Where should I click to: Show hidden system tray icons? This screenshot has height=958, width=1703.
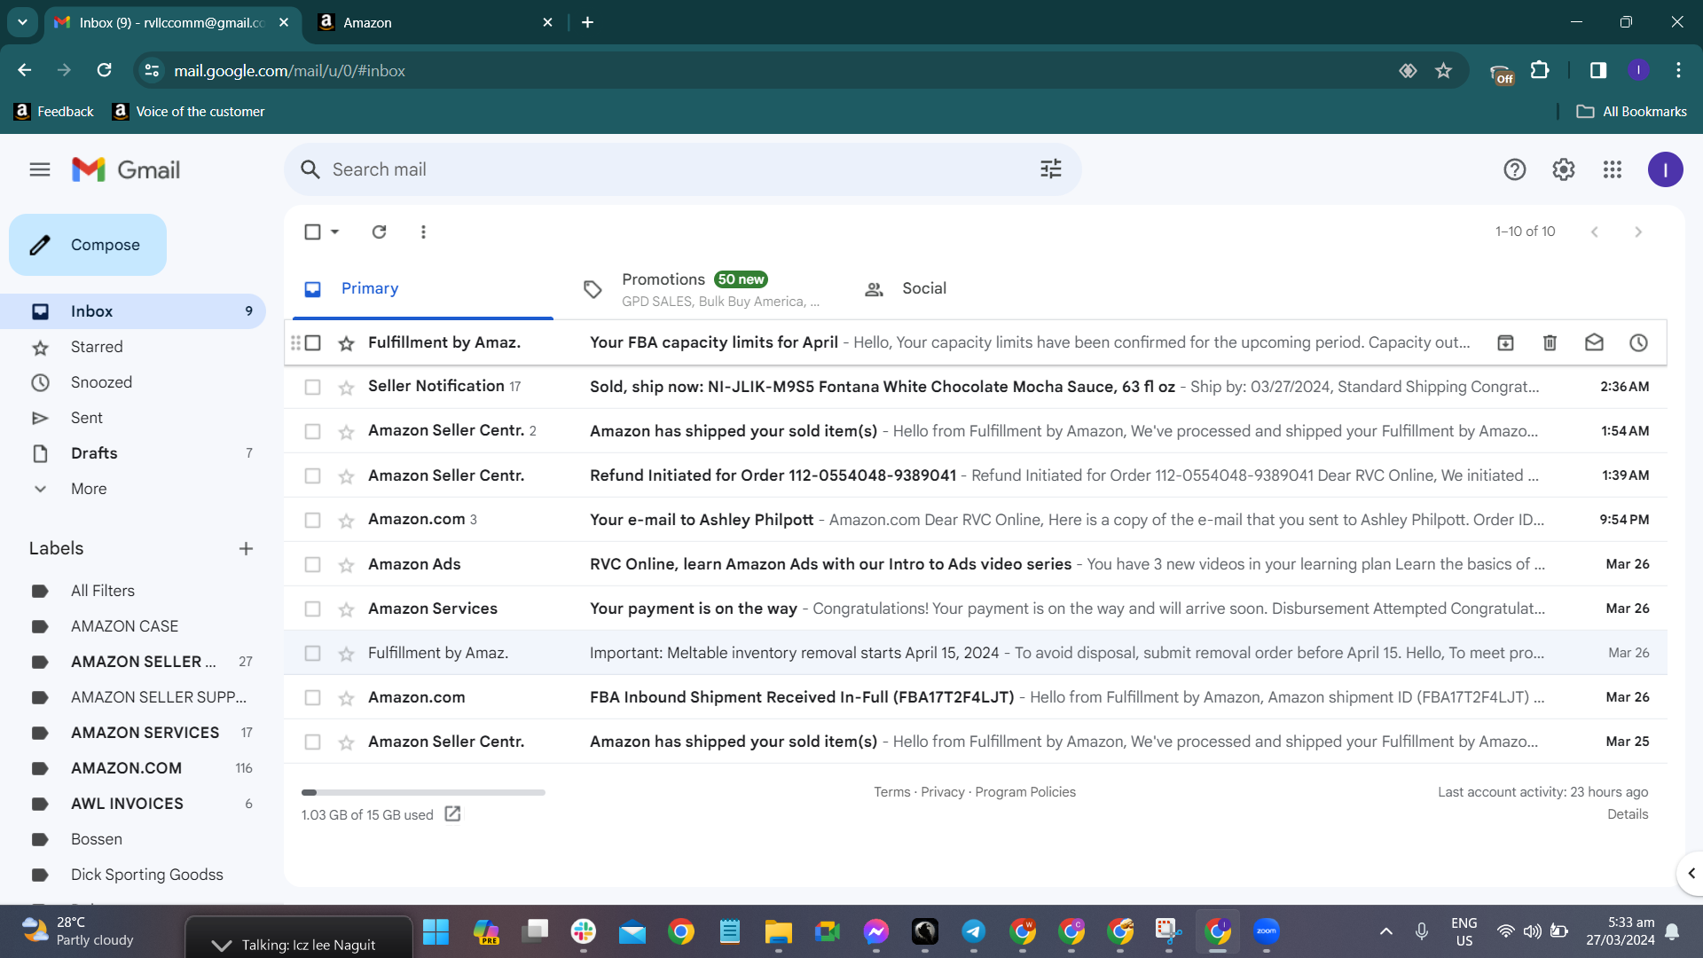(1386, 931)
